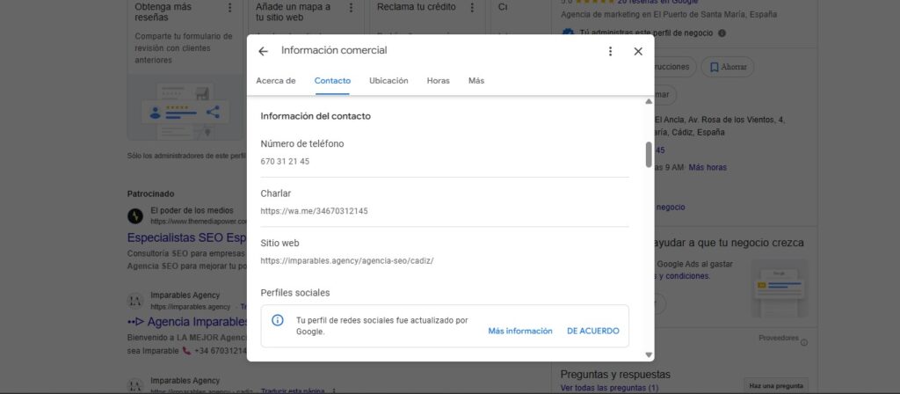Switch to the Acerca de tab
Screen dimensions: 900x394
(x=276, y=81)
